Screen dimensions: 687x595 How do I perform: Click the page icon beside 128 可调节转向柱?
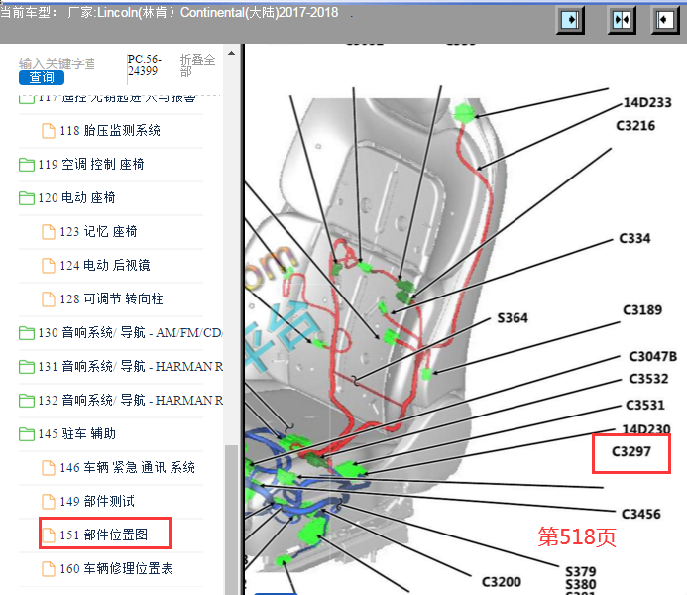[49, 299]
